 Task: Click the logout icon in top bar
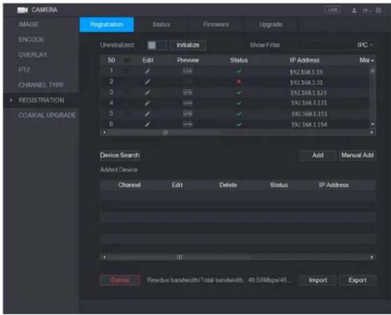coord(366,10)
